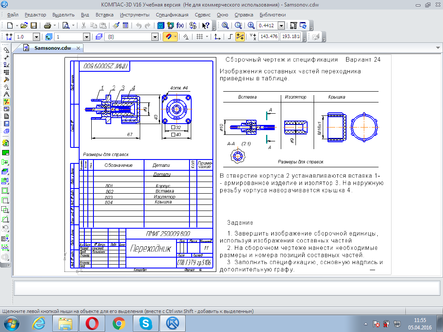Screen dimensions: 443x332
Task: Open the Инструменты menu
Action: point(135,15)
